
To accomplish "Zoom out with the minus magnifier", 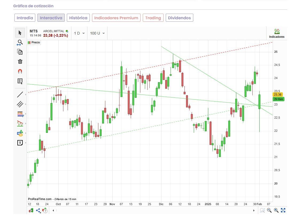I will tap(269, 210).
